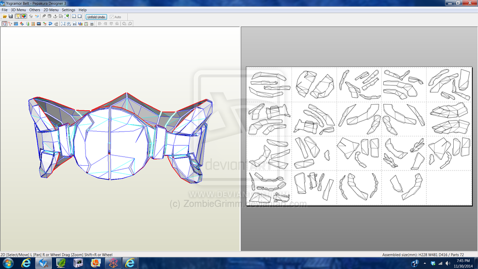Click the network signal tray icon
Screen dimensions: 478x269
click(440, 263)
